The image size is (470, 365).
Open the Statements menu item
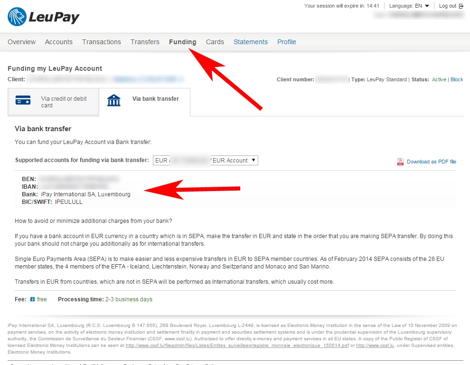[251, 42]
